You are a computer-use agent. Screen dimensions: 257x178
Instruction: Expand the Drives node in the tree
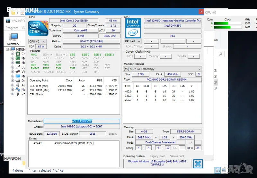point(13,81)
